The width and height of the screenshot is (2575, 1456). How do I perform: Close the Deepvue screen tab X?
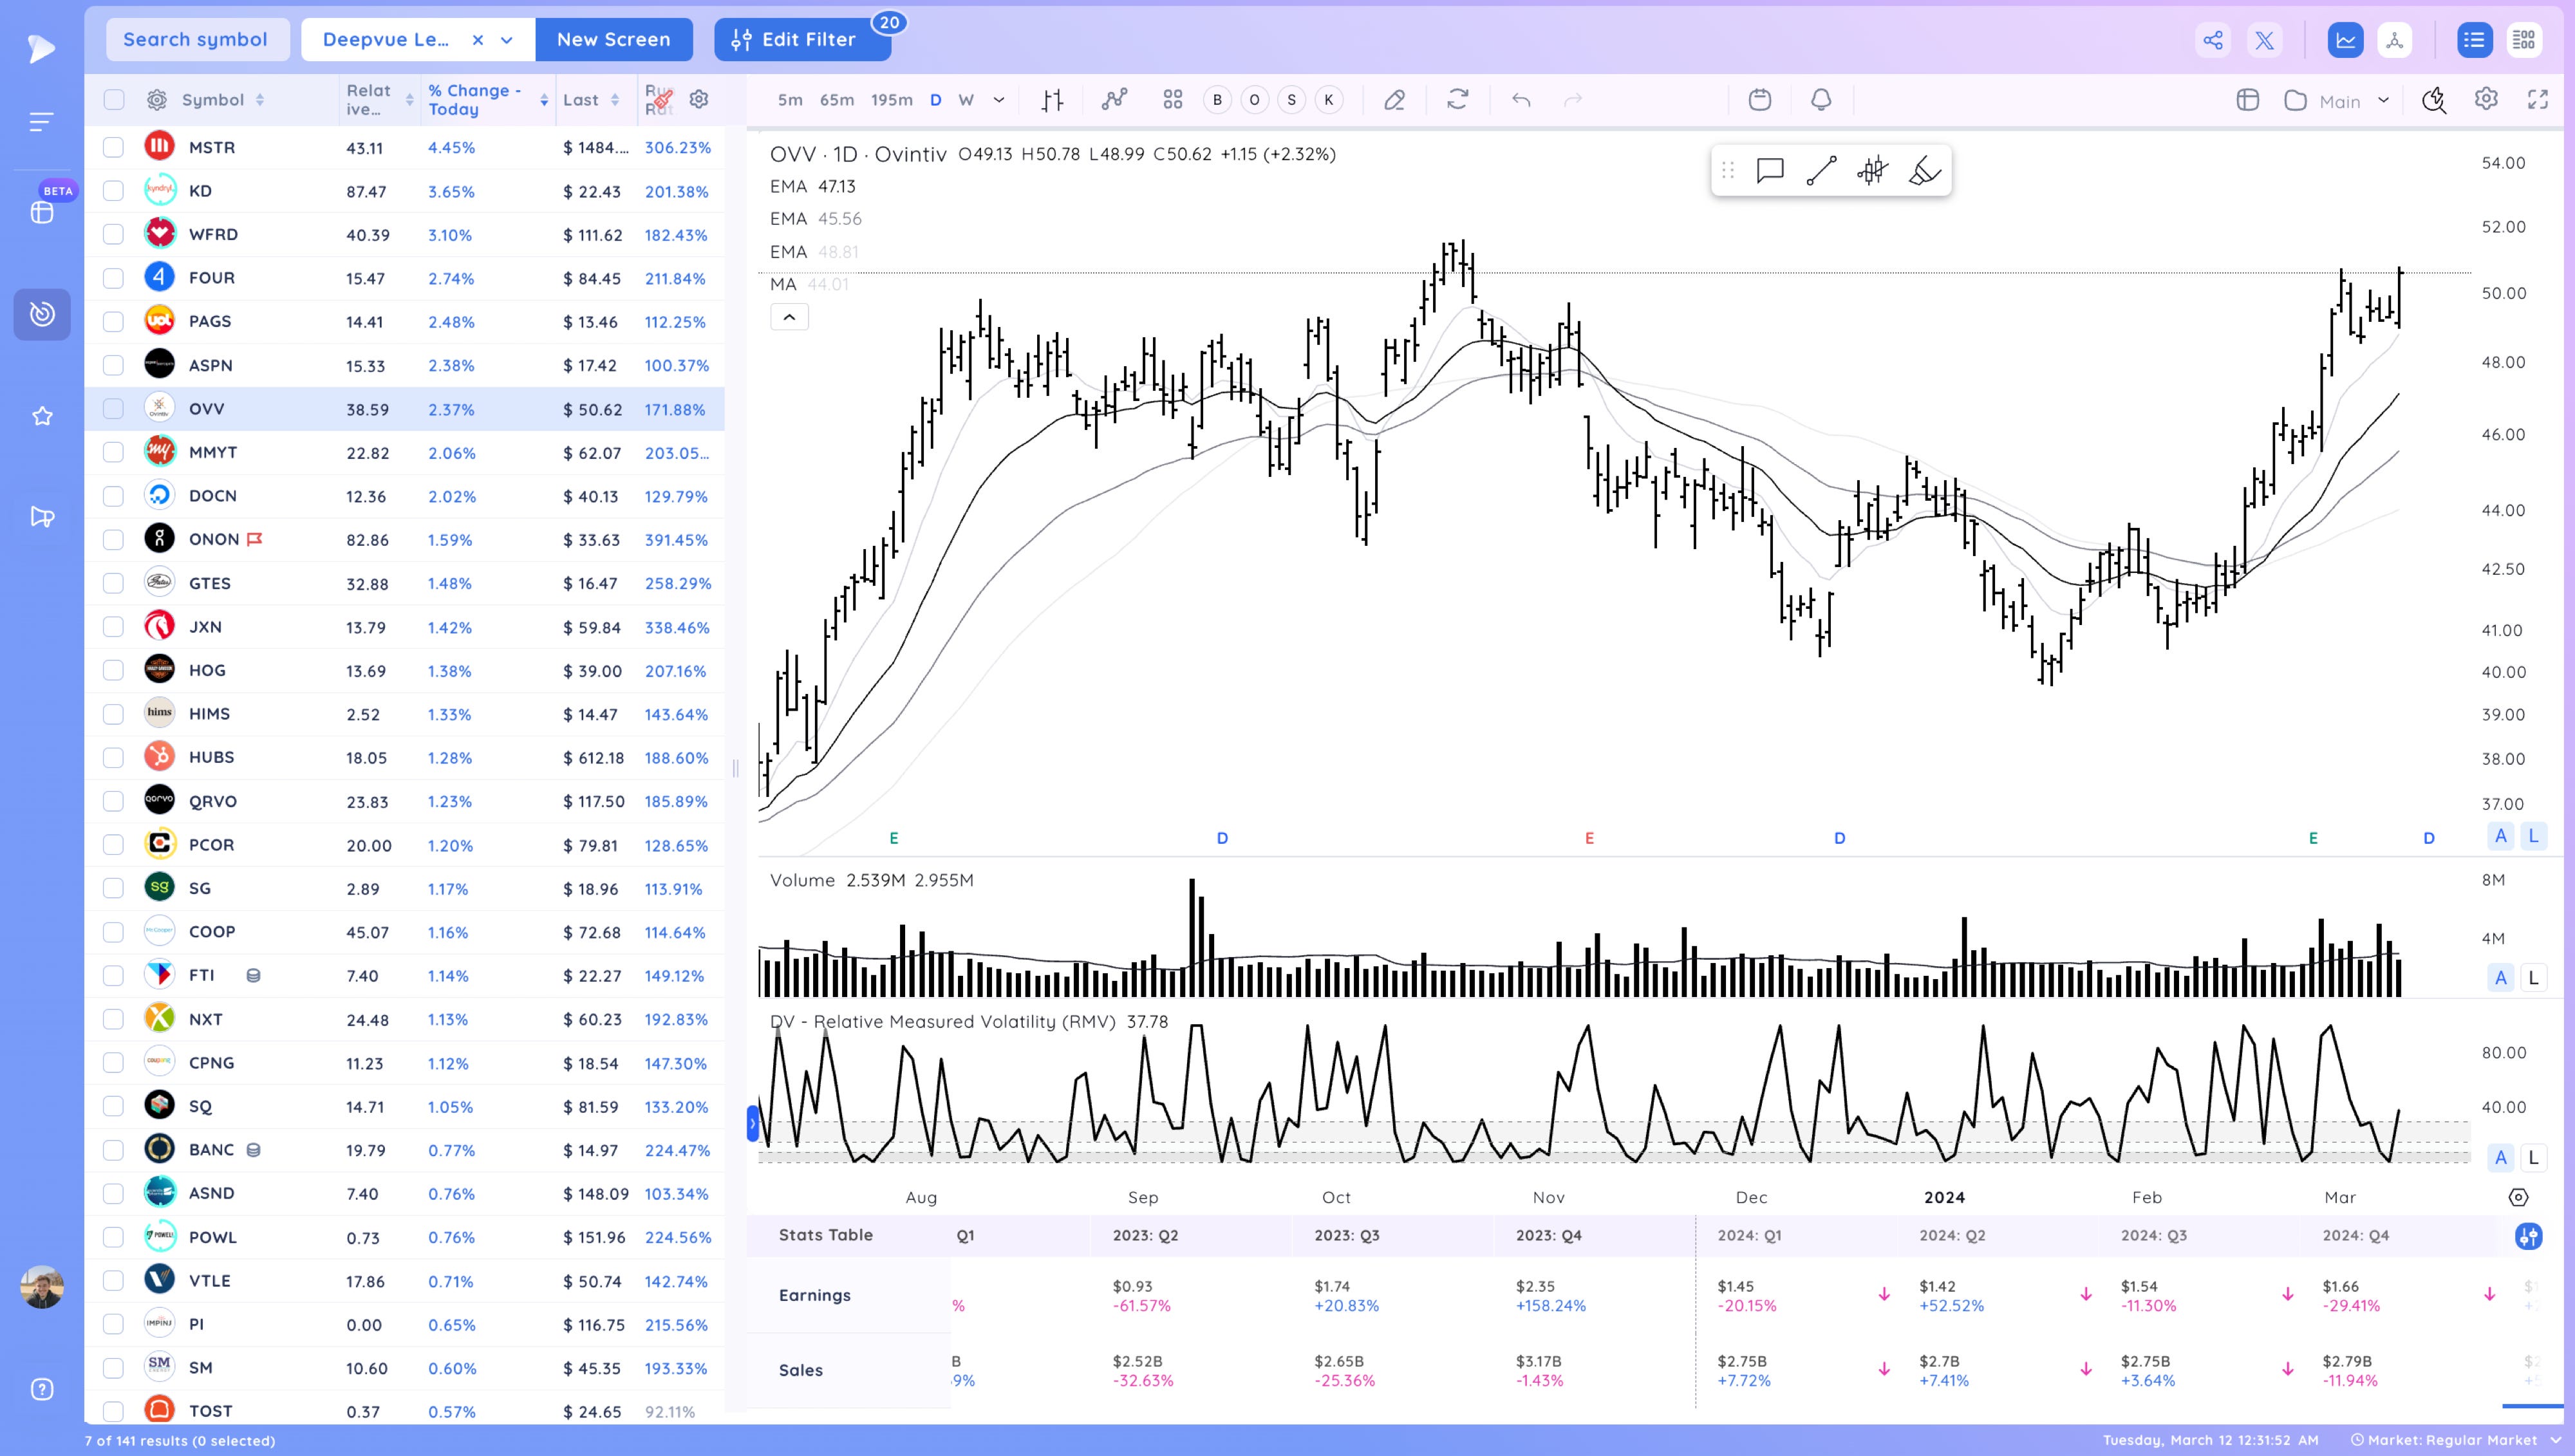coord(478,40)
